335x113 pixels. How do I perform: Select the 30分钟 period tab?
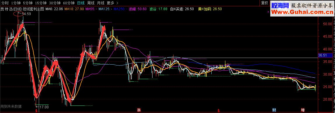(x=55, y=3)
